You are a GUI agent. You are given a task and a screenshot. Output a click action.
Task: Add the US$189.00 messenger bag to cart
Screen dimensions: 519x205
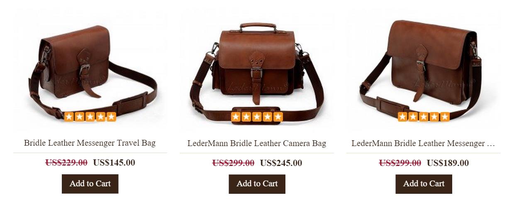(424, 184)
